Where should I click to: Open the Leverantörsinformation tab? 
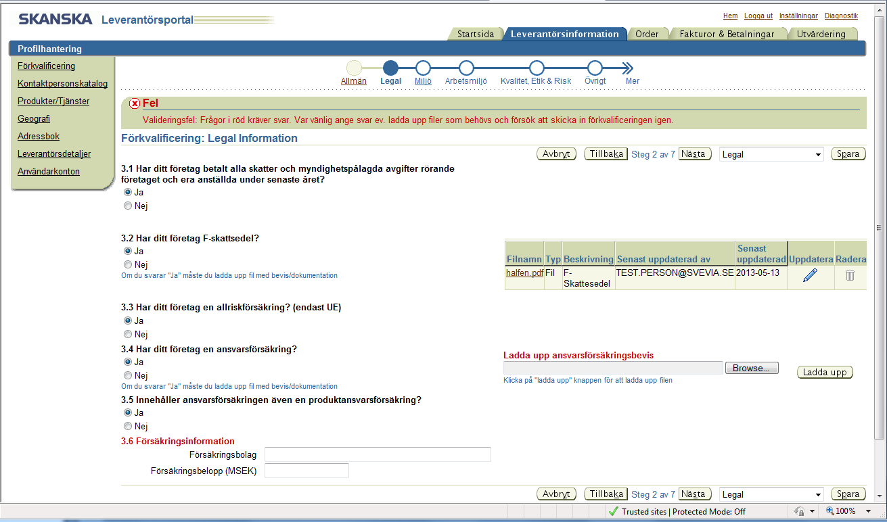565,34
